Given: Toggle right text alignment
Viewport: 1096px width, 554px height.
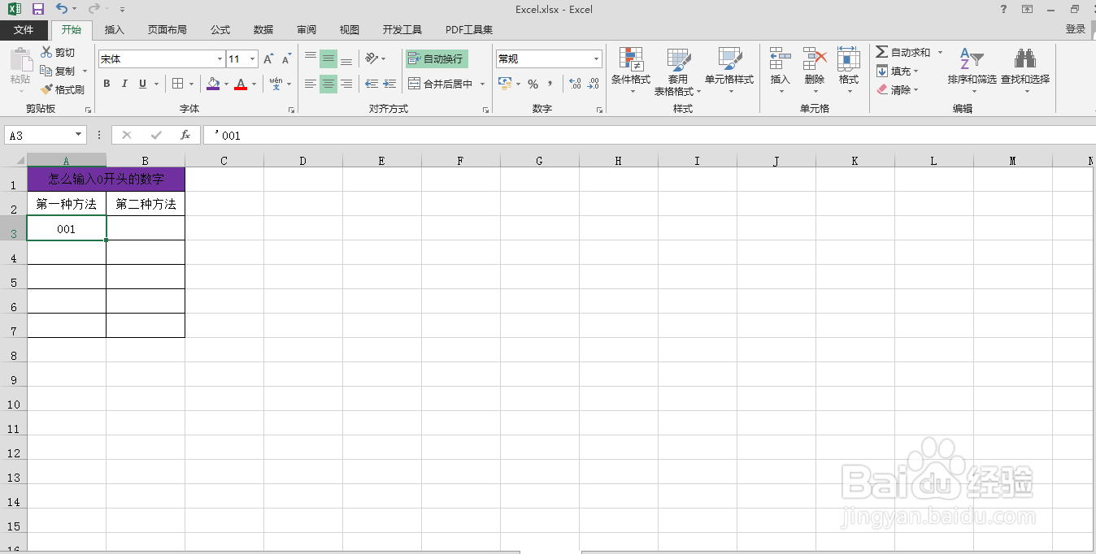Looking at the screenshot, I should pyautogui.click(x=346, y=84).
